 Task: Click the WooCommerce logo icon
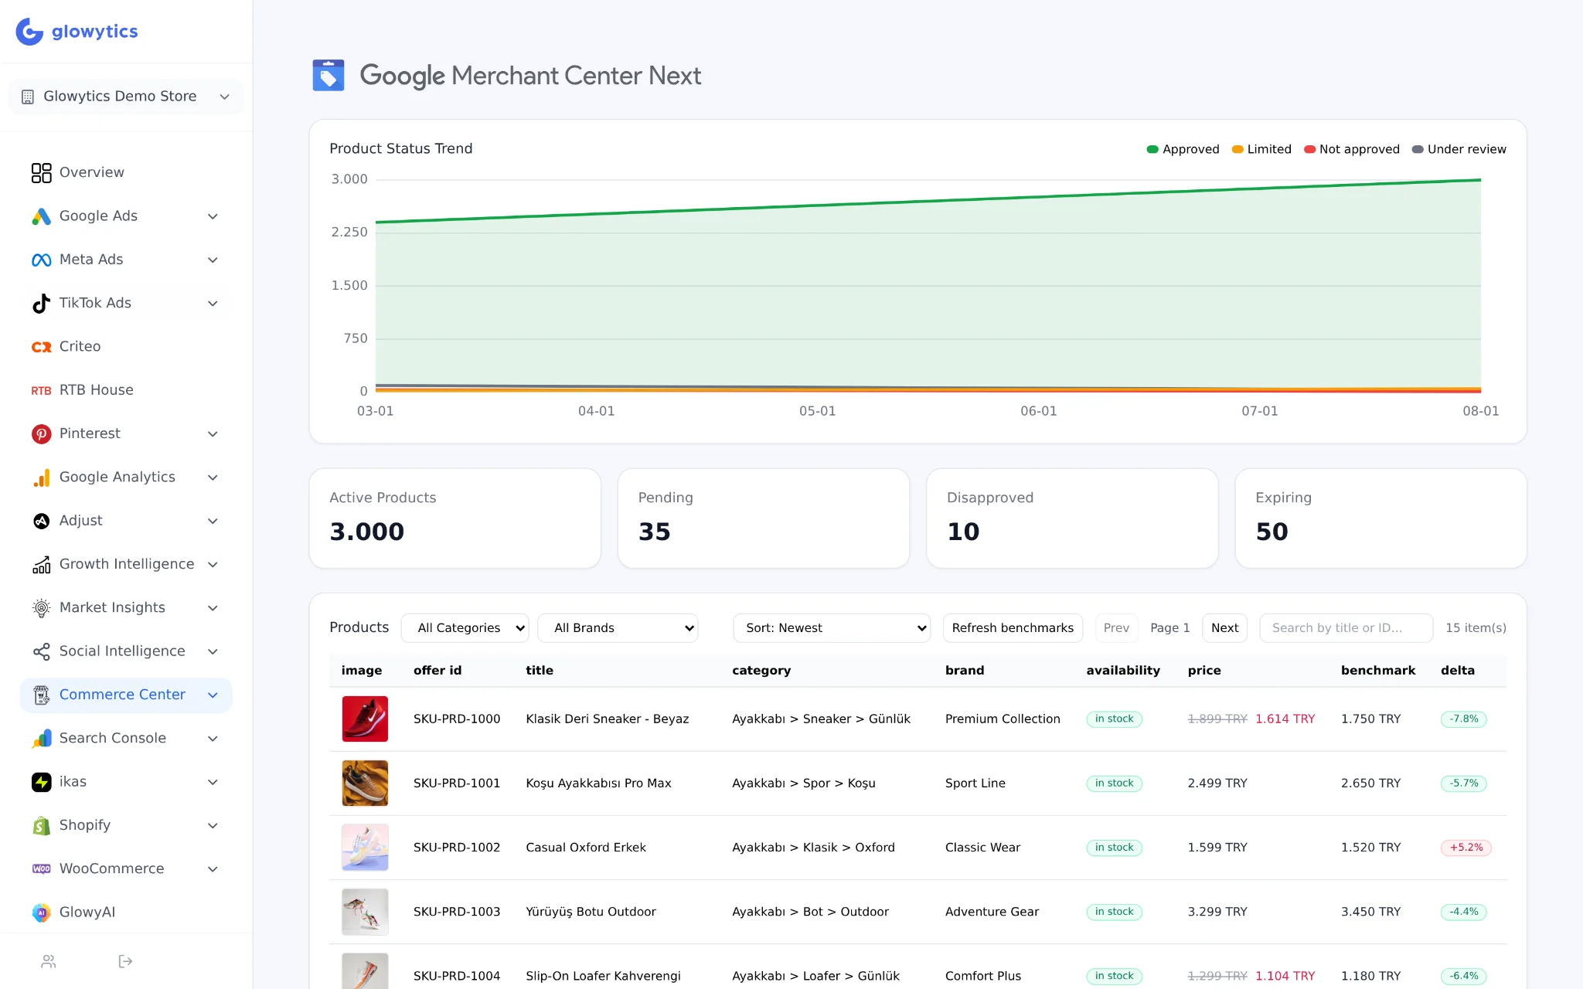click(41, 869)
